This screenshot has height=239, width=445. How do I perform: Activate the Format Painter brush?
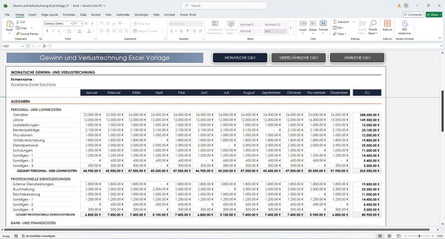click(27, 34)
